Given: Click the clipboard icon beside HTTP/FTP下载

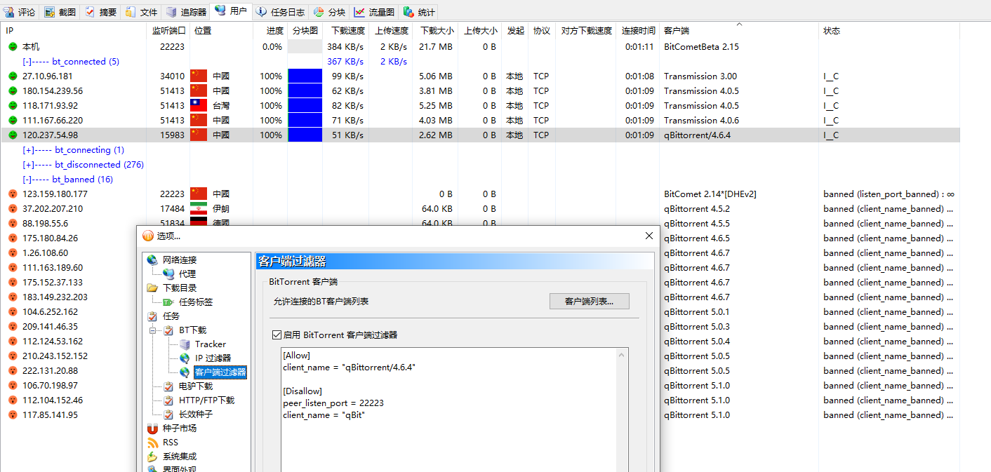Looking at the screenshot, I should click(x=168, y=400).
